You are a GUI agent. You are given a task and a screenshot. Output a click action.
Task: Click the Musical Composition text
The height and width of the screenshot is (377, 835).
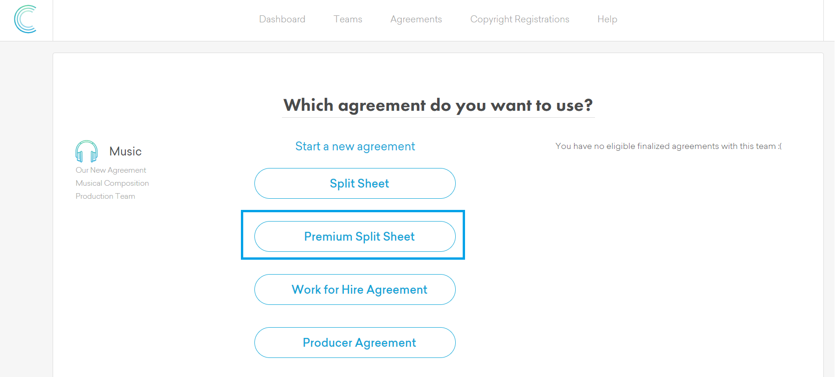(112, 183)
